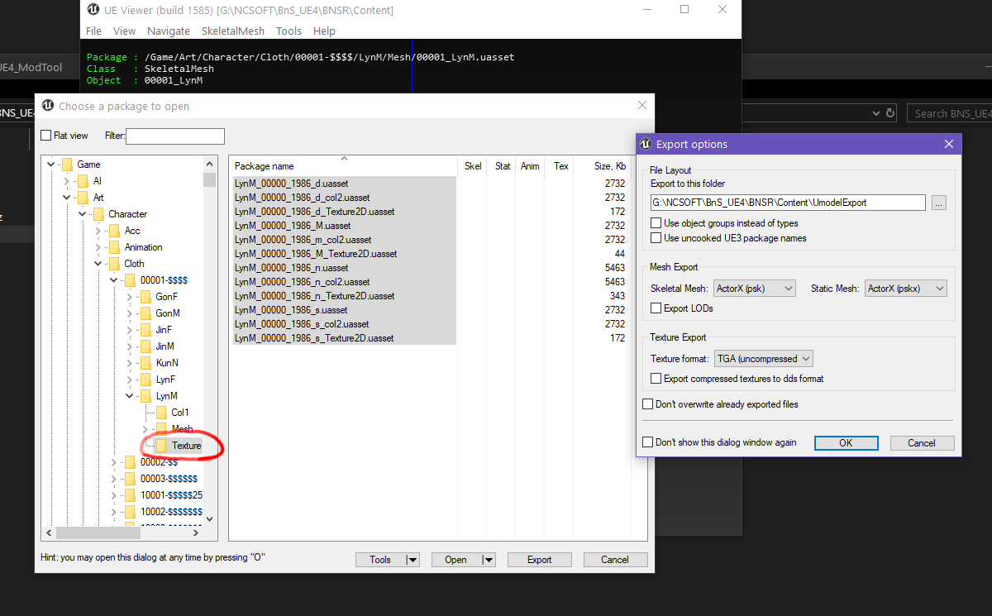Enable the Flat view checkbox
992x616 pixels.
click(46, 136)
